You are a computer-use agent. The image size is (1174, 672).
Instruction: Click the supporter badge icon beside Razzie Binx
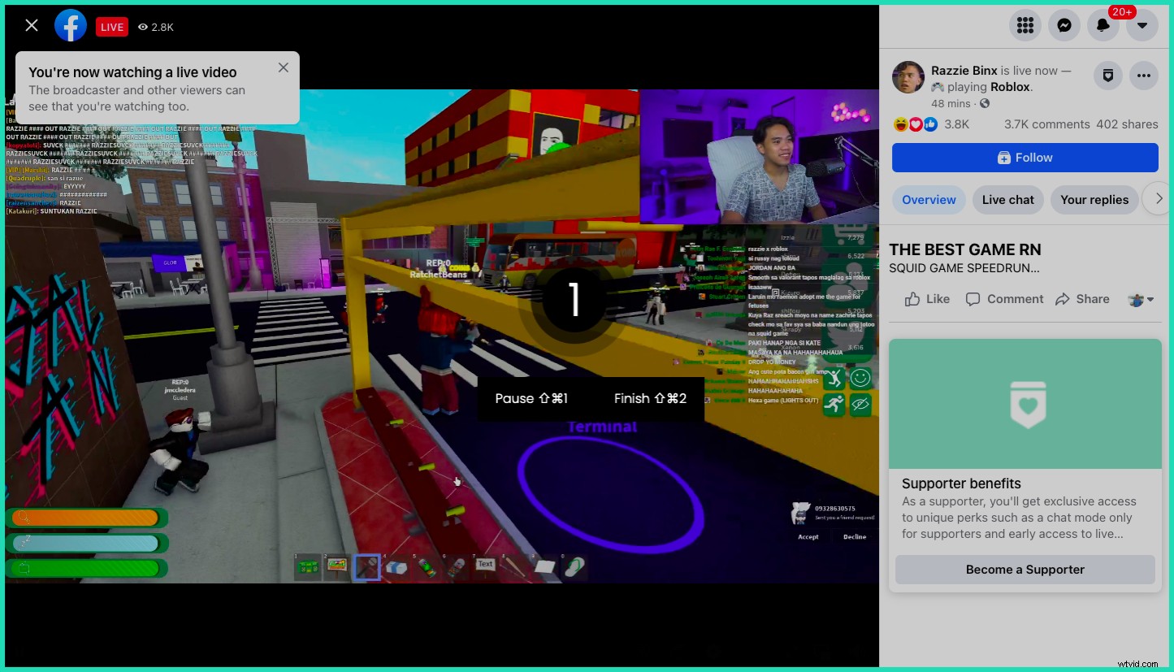pos(1107,76)
